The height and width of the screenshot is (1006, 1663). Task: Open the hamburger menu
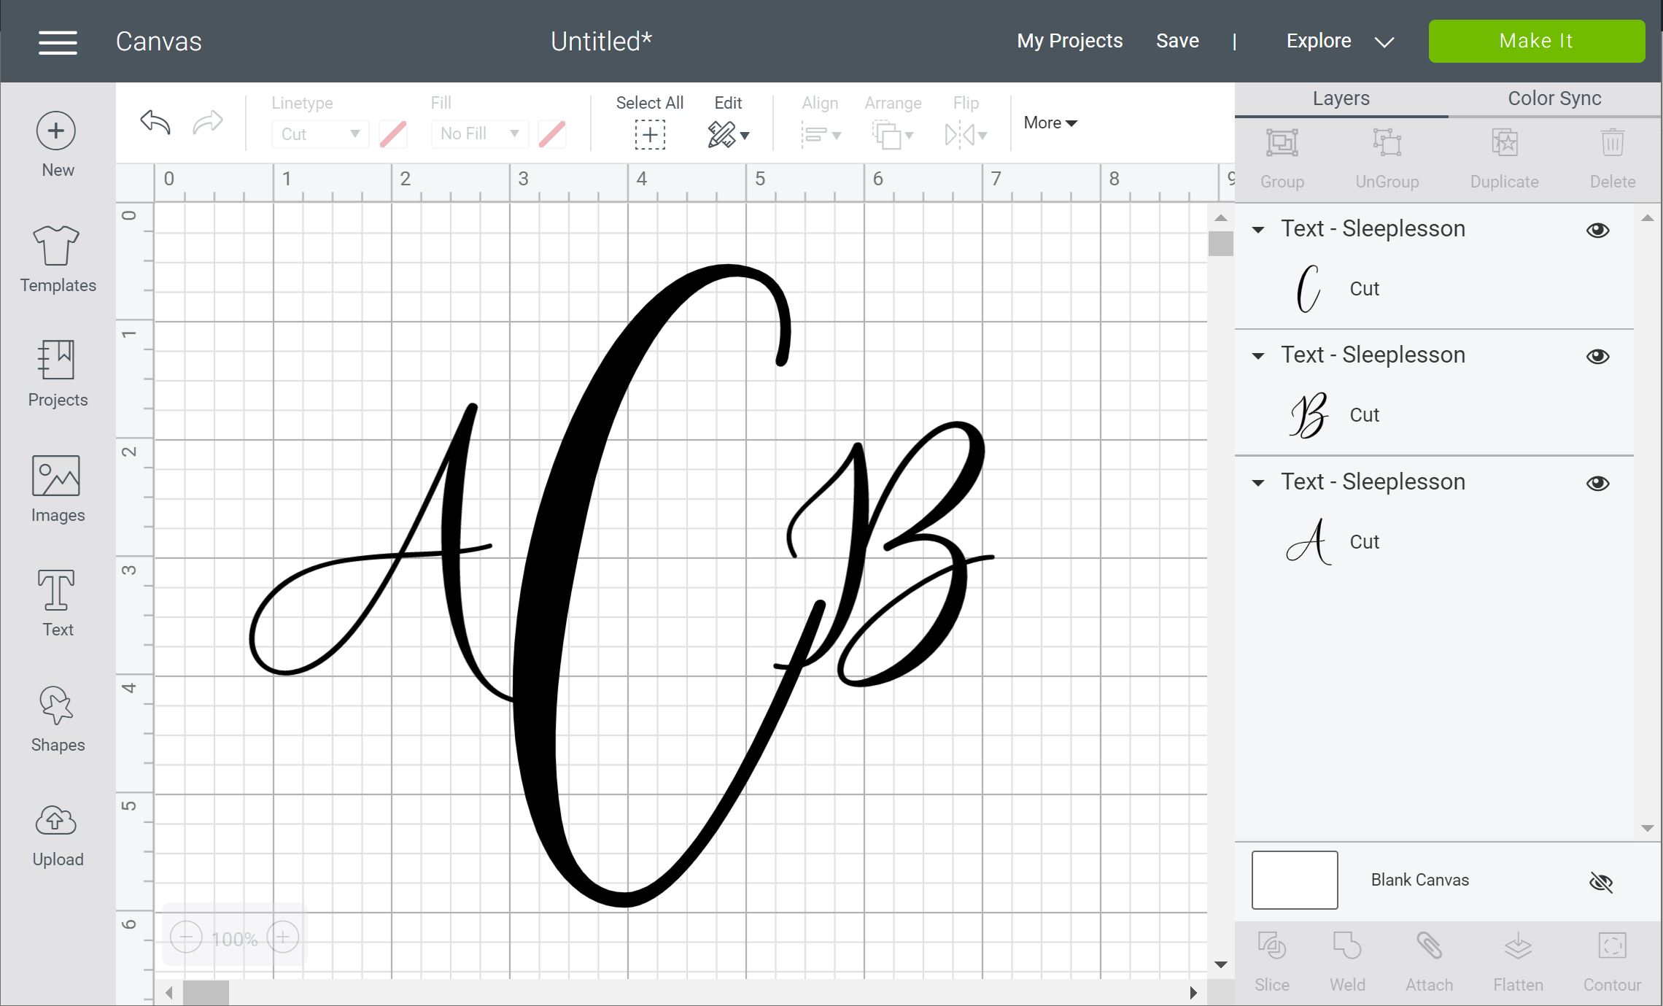coord(57,42)
